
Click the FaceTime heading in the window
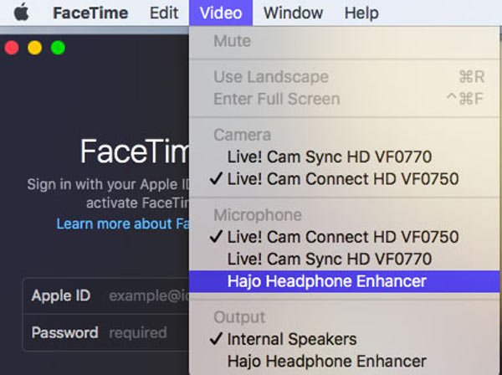click(135, 152)
